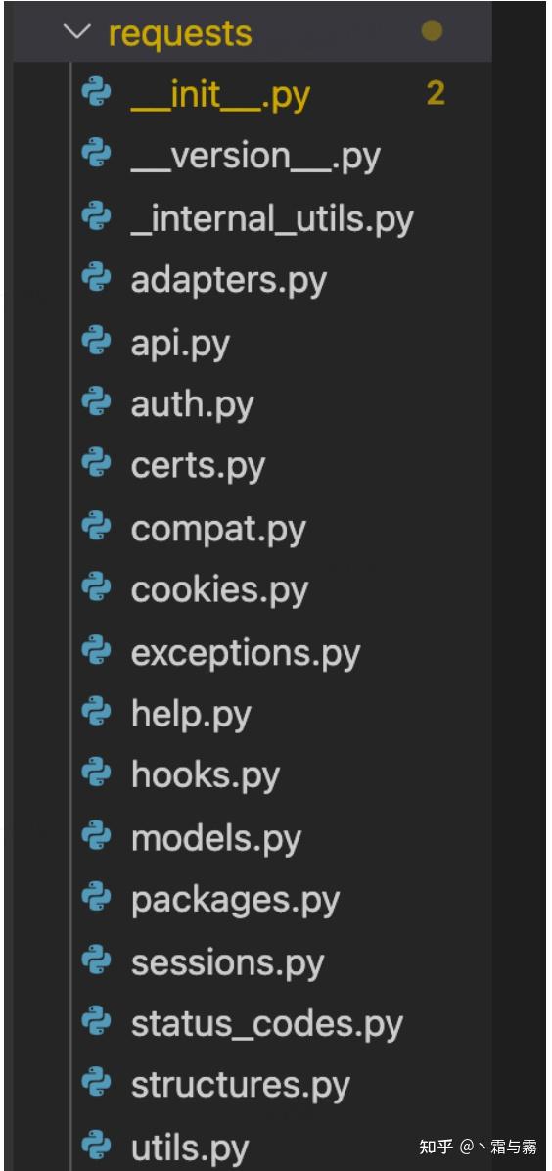Open exceptions.py in the editor

[245, 654]
